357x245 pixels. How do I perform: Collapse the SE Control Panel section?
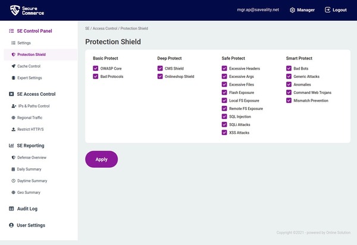click(35, 31)
